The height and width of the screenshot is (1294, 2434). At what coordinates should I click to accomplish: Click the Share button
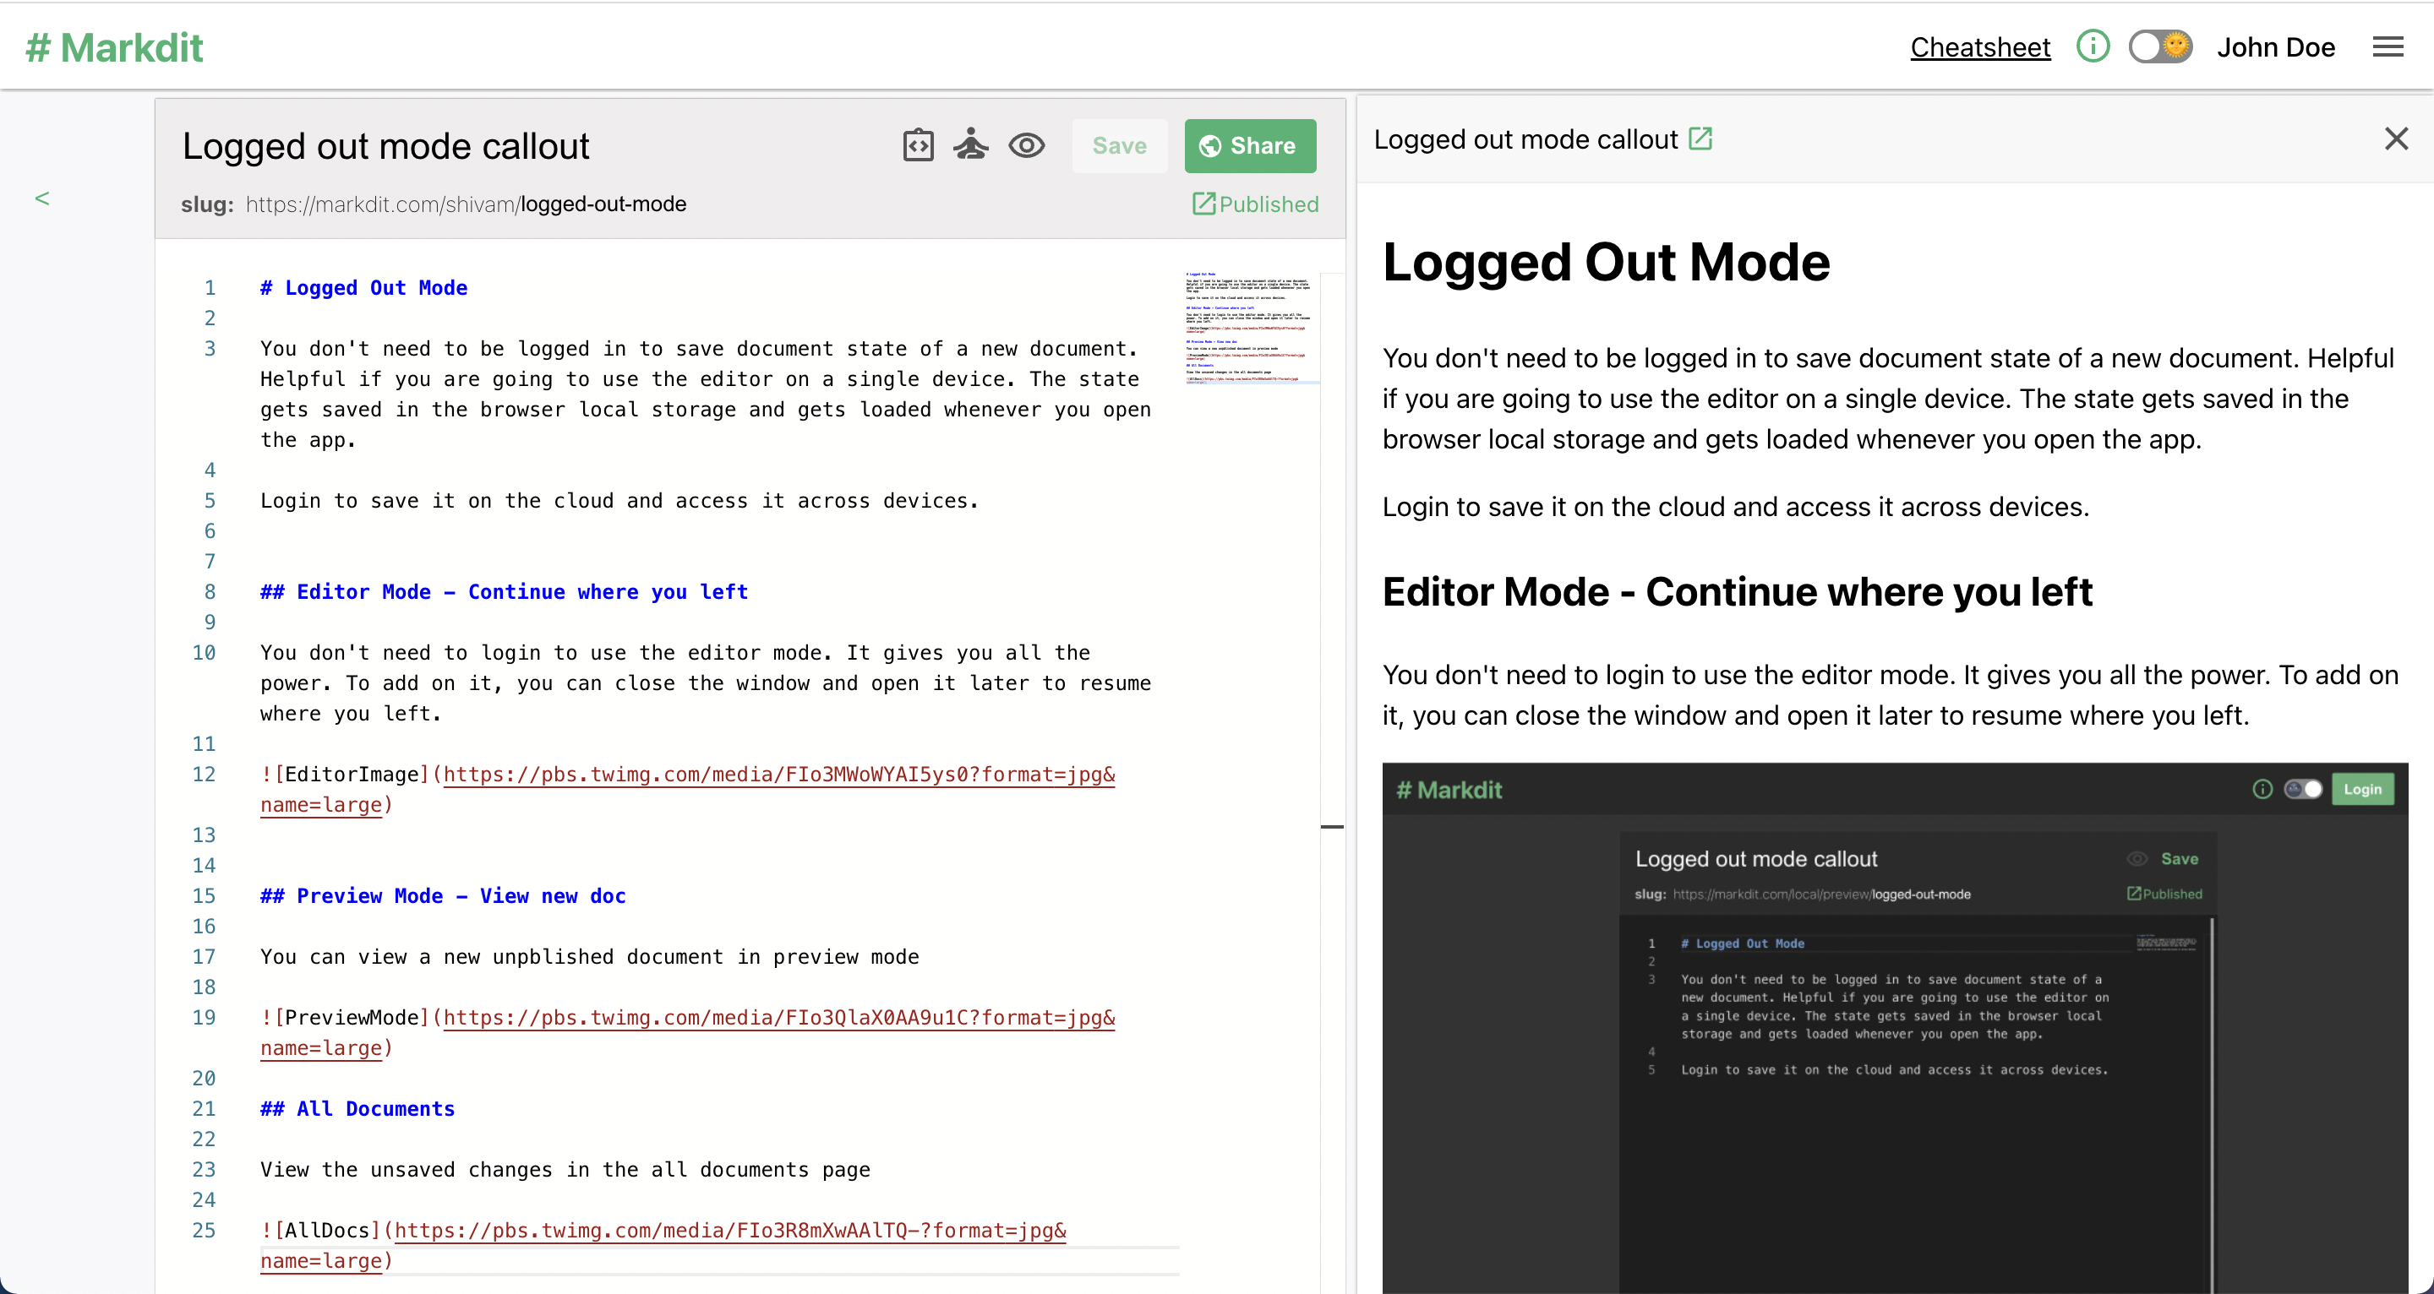coord(1249,145)
